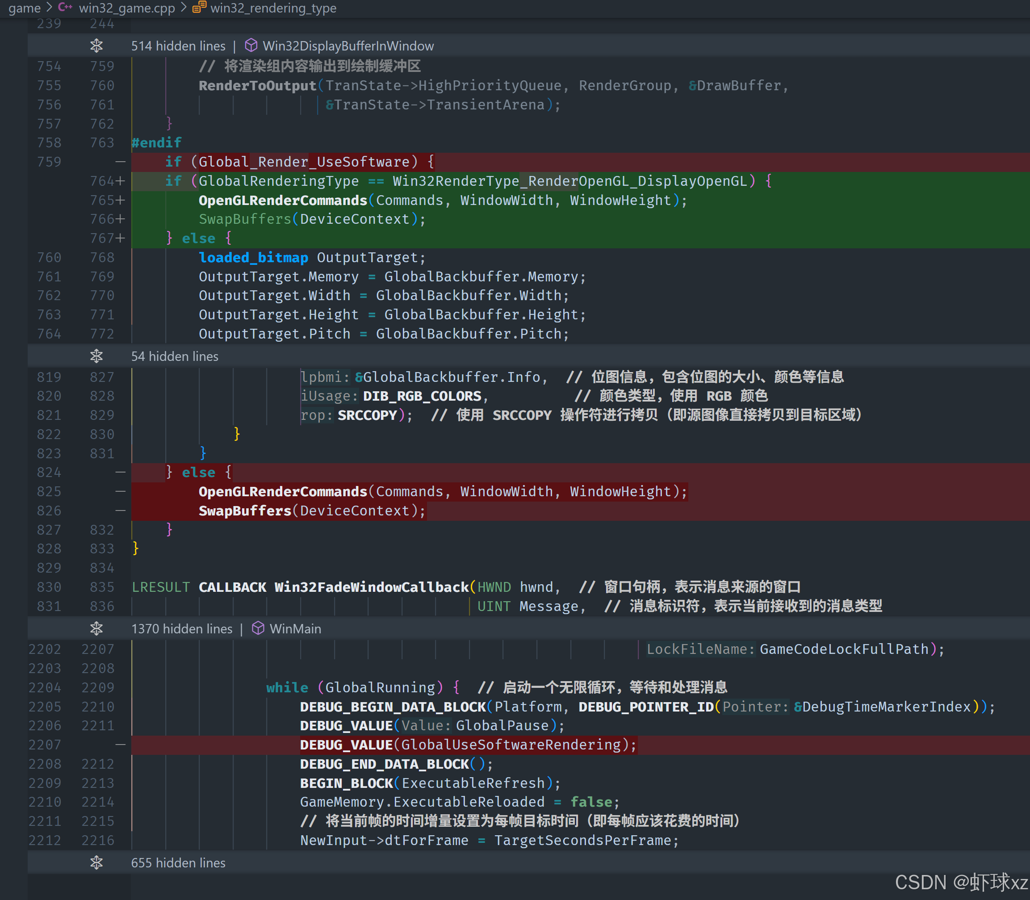
Task: Click cube symbol icon before Win32DisplayBufferInWindow
Action: click(x=251, y=46)
